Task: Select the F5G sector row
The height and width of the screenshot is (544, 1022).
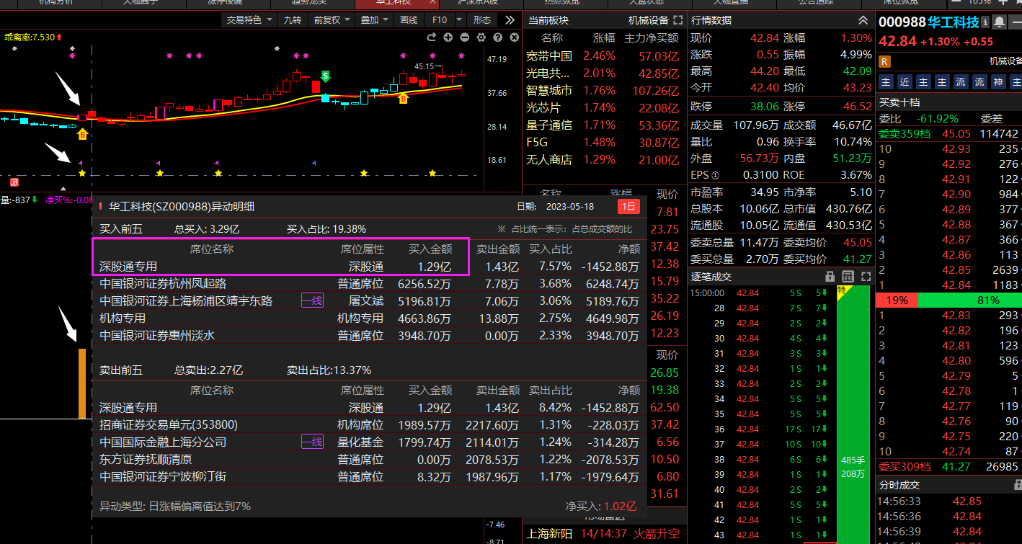Action: (x=603, y=143)
